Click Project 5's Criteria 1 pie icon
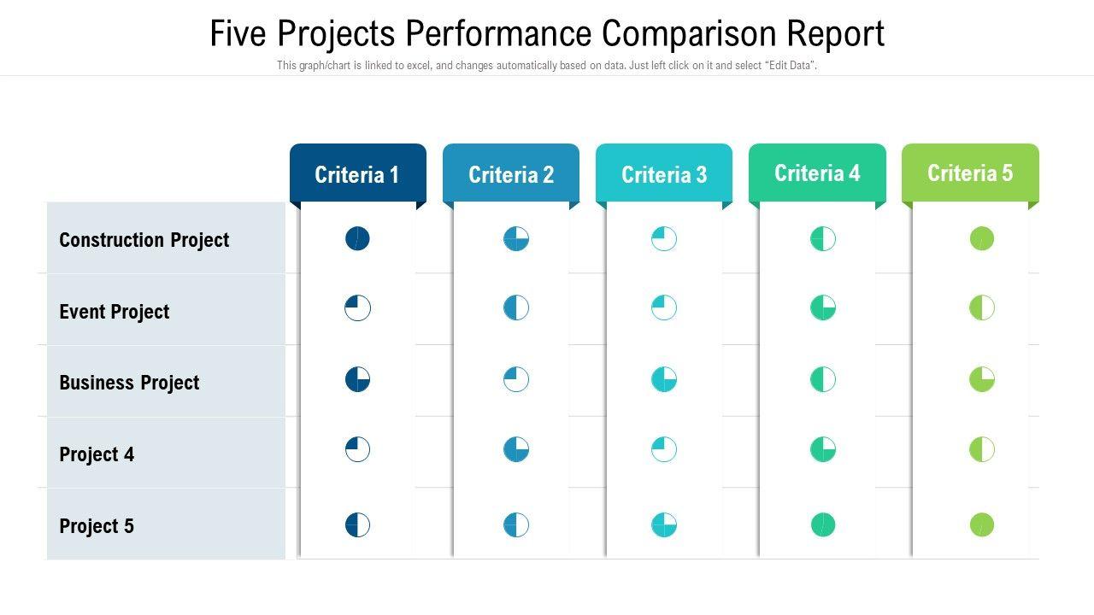 pyautogui.click(x=357, y=524)
